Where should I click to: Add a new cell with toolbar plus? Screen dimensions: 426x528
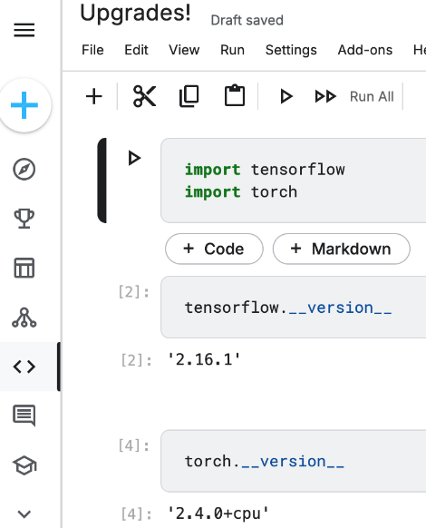[94, 97]
